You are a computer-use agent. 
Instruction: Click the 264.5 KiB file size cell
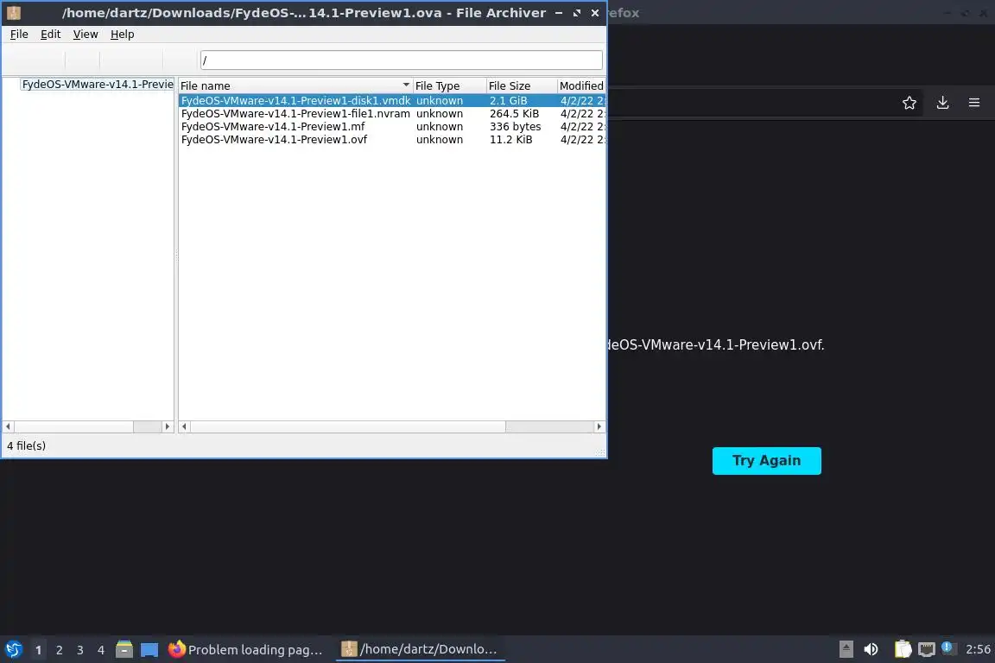514,114
